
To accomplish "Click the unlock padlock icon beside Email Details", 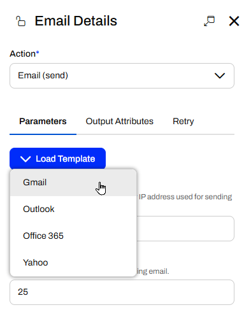I will coord(20,21).
